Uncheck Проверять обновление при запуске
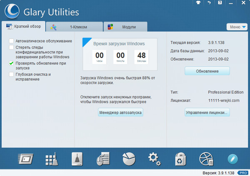 pyautogui.click(x=11, y=63)
